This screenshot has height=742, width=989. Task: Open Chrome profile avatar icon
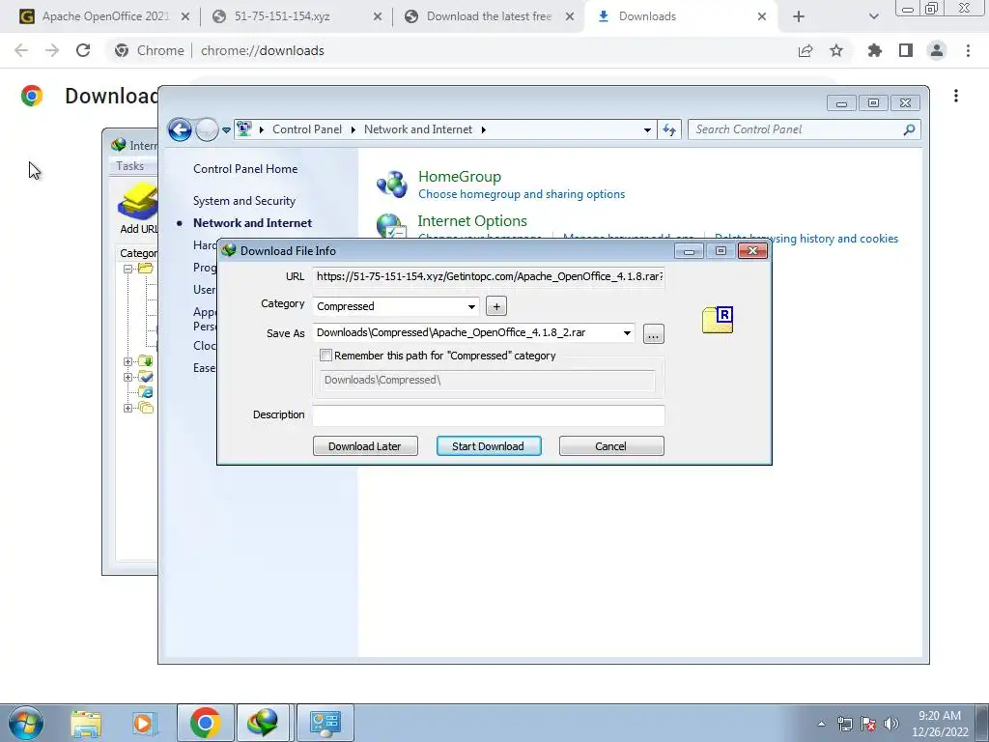point(937,50)
